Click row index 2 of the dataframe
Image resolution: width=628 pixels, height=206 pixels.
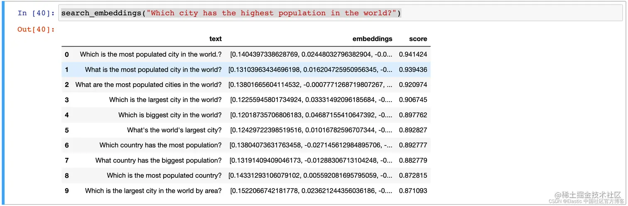click(67, 85)
